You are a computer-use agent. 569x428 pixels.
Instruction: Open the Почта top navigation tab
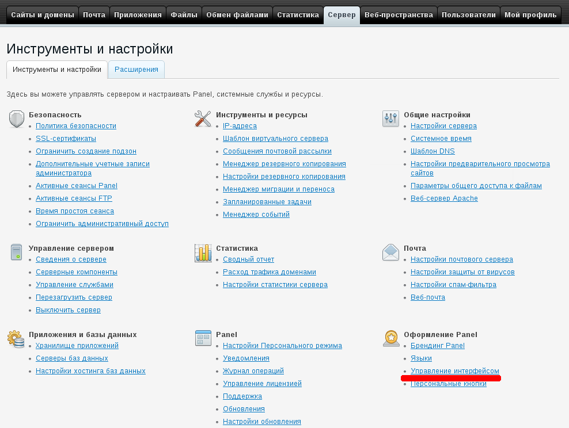tap(94, 15)
